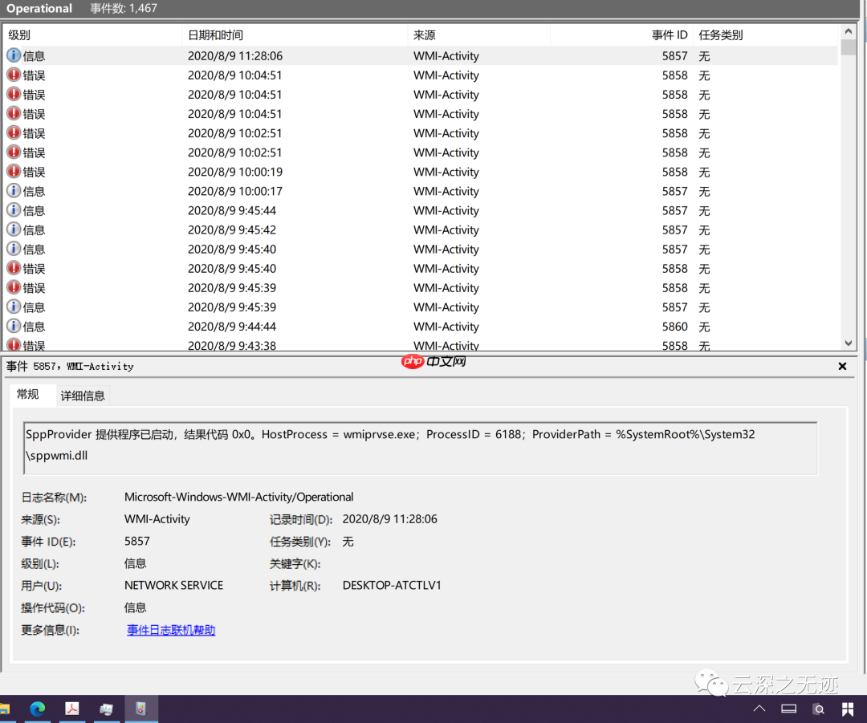Click the details pane title 事件 5857, WMI-Activity

70,367
